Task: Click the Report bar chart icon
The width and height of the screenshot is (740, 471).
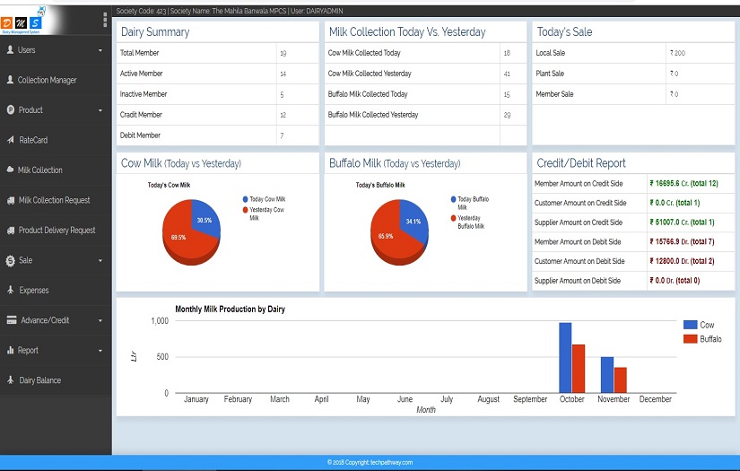Action: pos(11,350)
